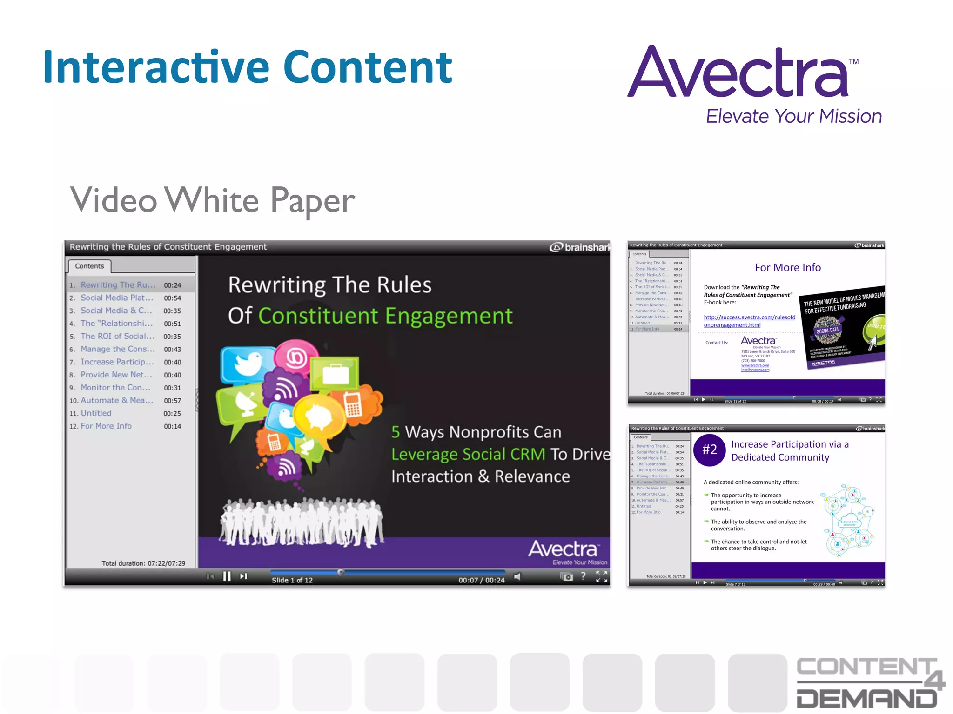Open the www.avectra.com contact link
Screen dimensions: 953x714
click(x=755, y=365)
